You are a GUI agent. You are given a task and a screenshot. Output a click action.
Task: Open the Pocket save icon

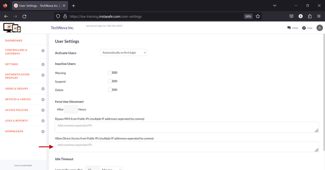292,16
